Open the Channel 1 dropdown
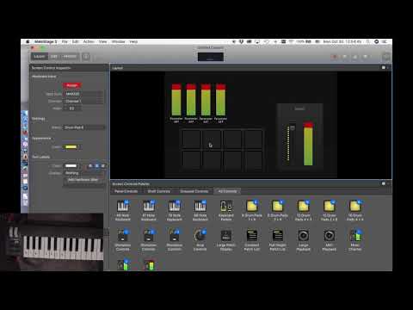 tap(83, 102)
